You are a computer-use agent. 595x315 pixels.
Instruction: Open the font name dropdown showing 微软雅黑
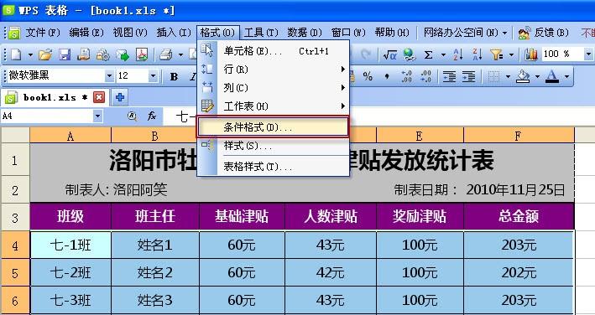click(109, 76)
